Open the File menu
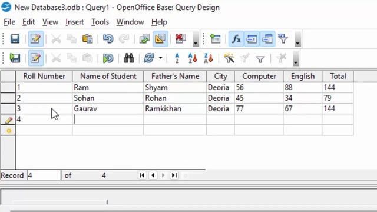 point(9,22)
